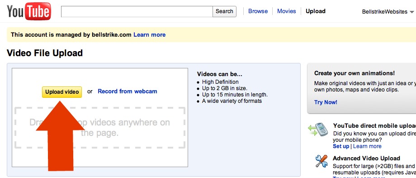This screenshot has width=416, height=178.
Task: Open the BellstrikeWebsites account dropdown arrow
Action: point(412,12)
